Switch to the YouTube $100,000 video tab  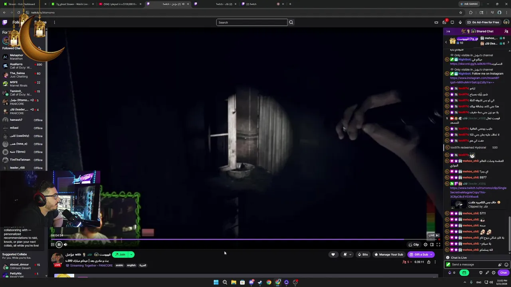(120, 4)
